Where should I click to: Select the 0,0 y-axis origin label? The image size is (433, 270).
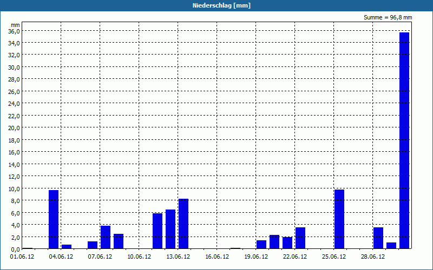(x=15, y=249)
